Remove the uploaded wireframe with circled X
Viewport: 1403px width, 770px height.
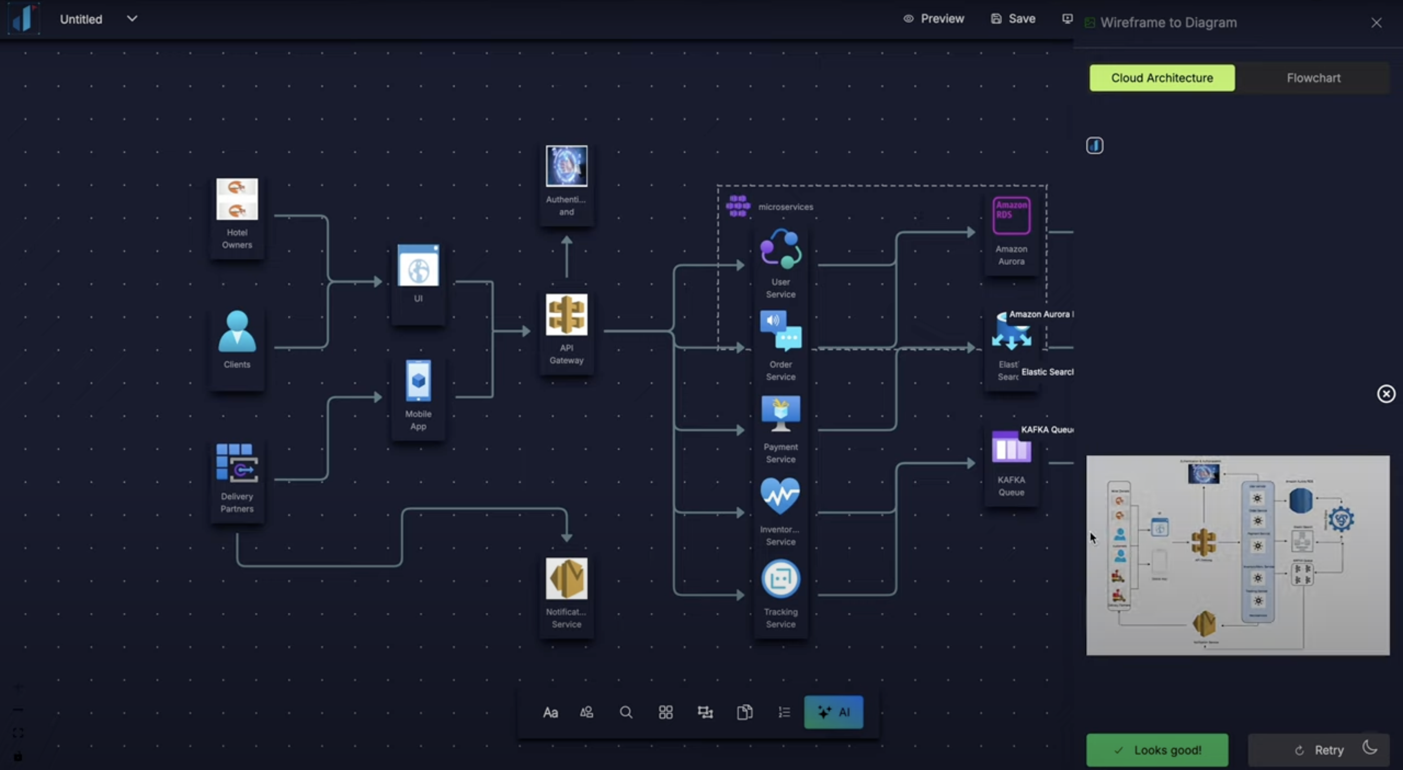[x=1386, y=394]
